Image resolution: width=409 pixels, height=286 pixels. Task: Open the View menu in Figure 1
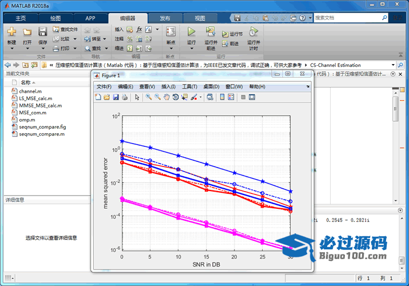[147, 86]
